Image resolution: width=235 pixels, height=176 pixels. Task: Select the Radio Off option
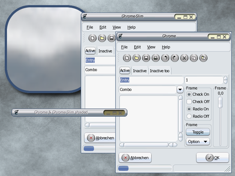coord(189,116)
